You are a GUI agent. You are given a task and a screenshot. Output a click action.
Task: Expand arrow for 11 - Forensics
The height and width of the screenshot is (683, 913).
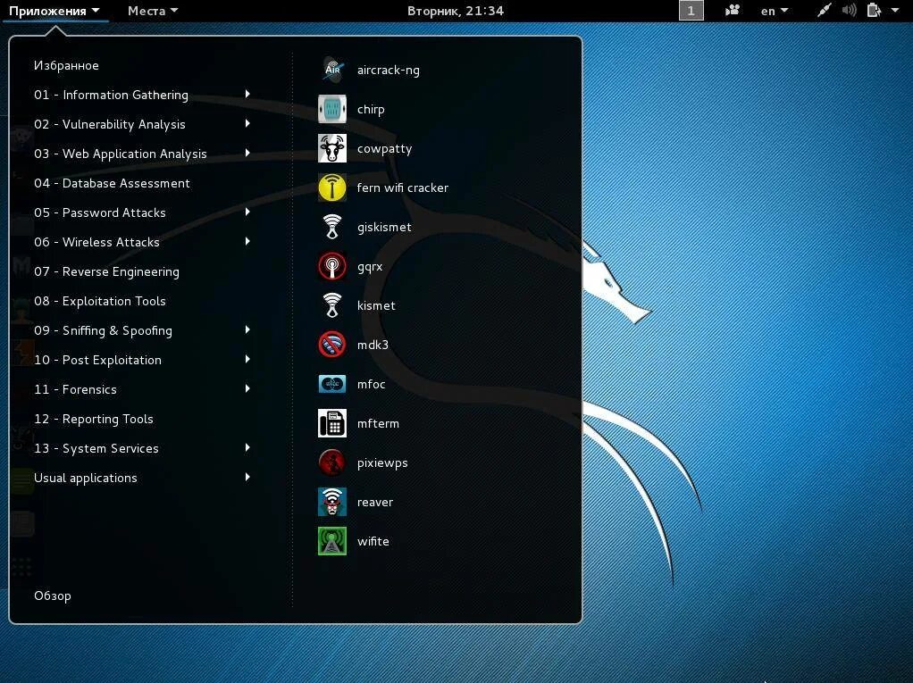[247, 388]
